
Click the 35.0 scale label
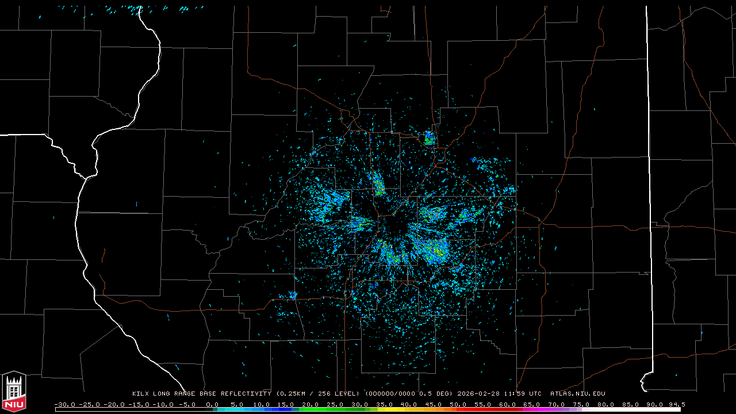(384, 404)
